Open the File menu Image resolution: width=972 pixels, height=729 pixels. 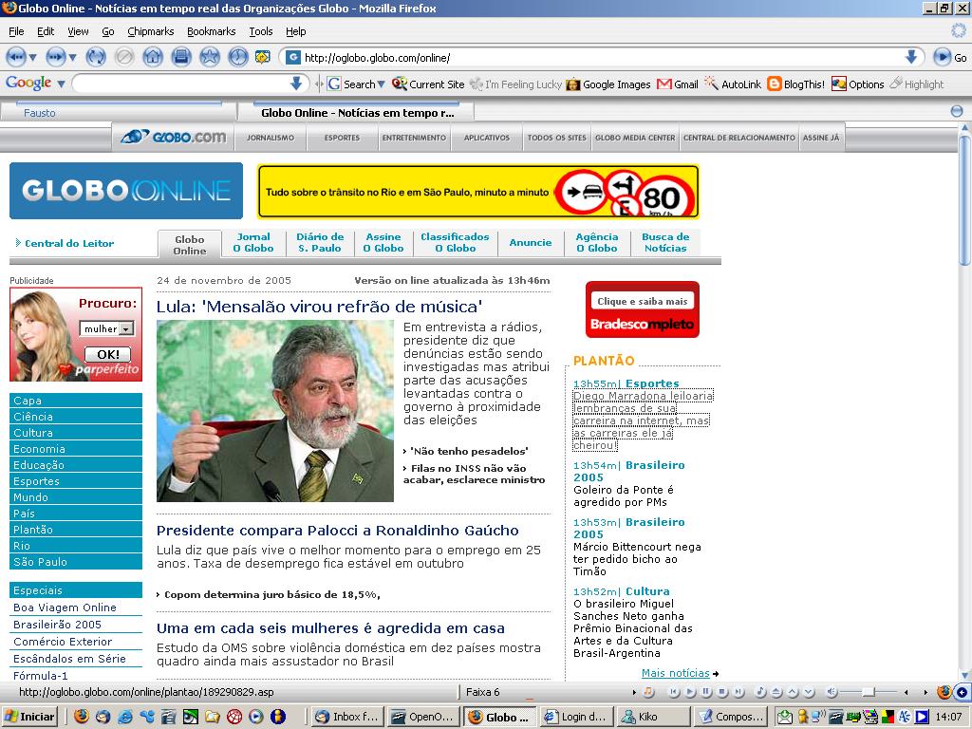[16, 31]
